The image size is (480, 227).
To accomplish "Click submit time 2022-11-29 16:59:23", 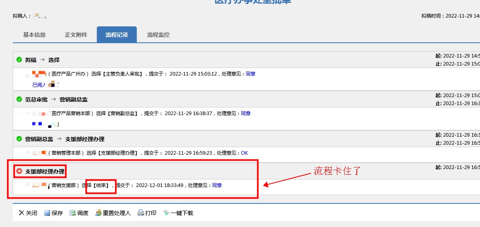I will tap(188, 153).
